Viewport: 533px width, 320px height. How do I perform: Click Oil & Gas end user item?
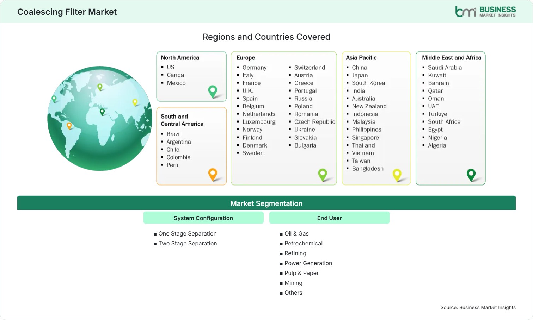(x=296, y=233)
